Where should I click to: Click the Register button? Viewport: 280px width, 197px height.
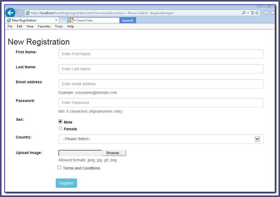point(66,183)
